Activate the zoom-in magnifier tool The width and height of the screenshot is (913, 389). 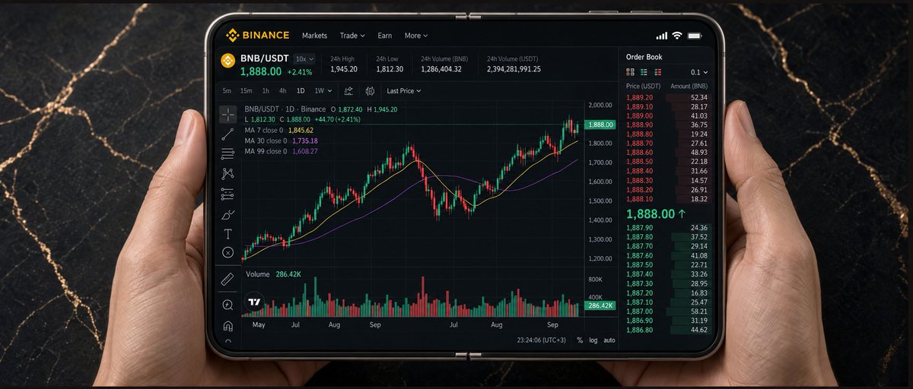(227, 305)
